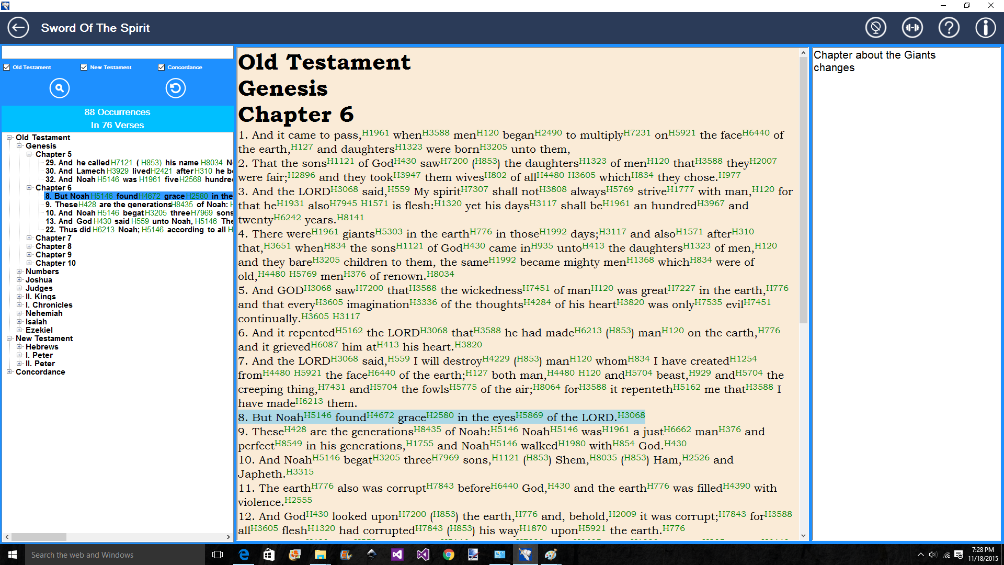
Task: Select Hebrews in the results tree
Action: [42, 347]
